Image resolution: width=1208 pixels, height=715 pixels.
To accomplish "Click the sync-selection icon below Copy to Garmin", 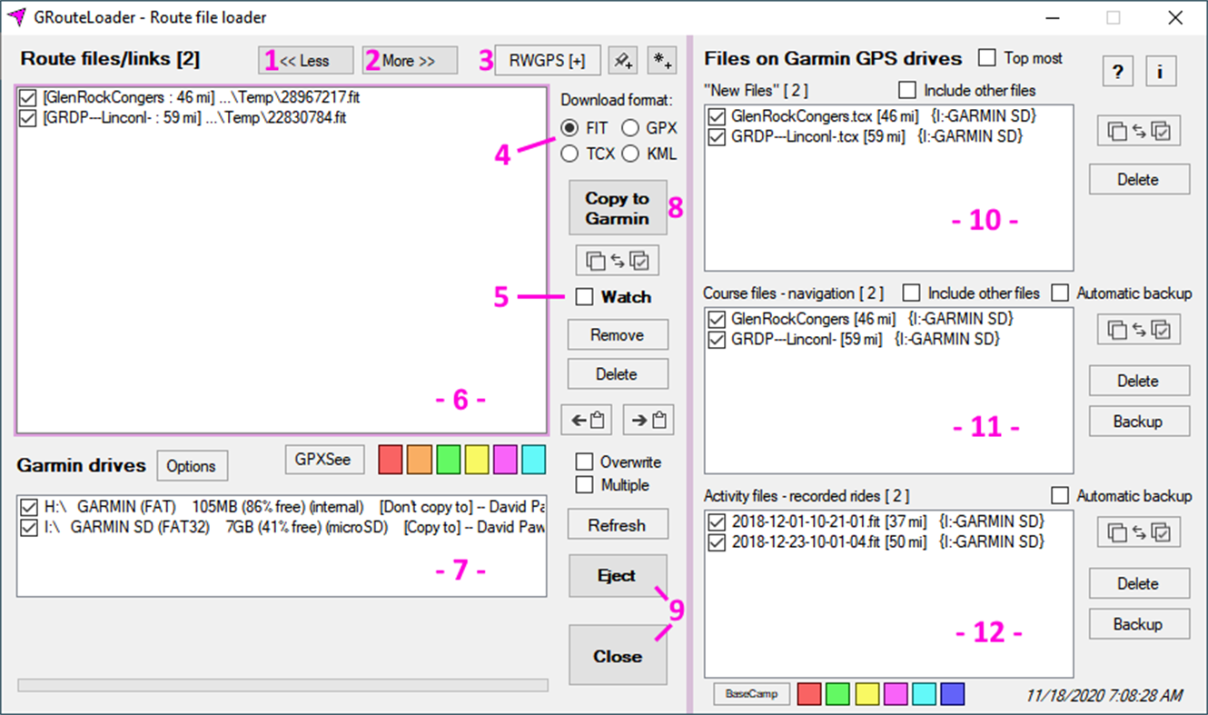I will (618, 260).
